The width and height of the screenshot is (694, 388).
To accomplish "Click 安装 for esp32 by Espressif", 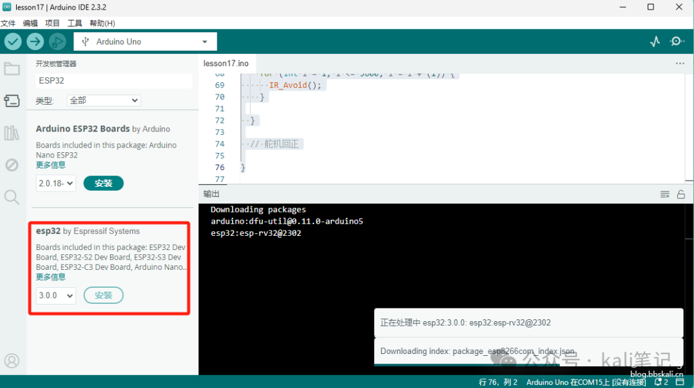I will point(103,295).
